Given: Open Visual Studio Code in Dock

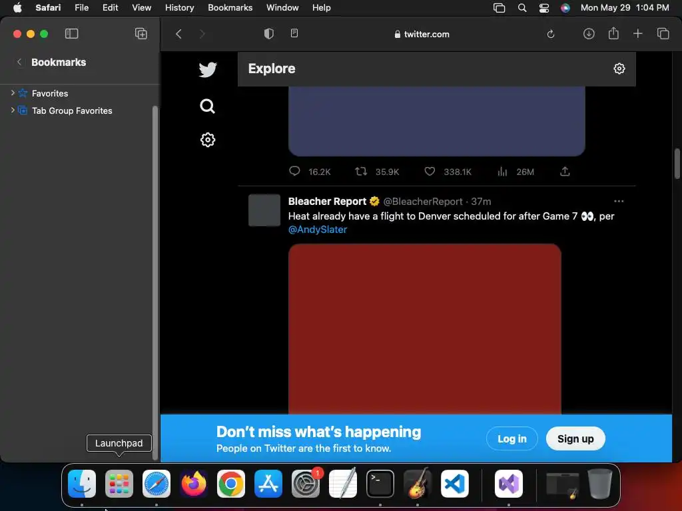Looking at the screenshot, I should (x=454, y=484).
